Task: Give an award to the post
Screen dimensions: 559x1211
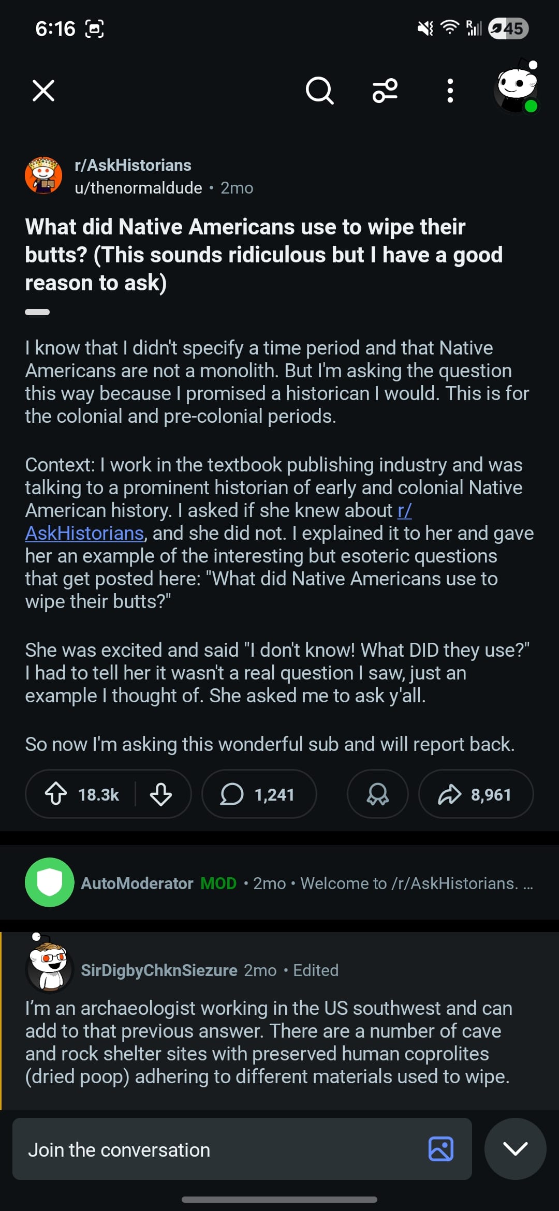Action: [378, 794]
